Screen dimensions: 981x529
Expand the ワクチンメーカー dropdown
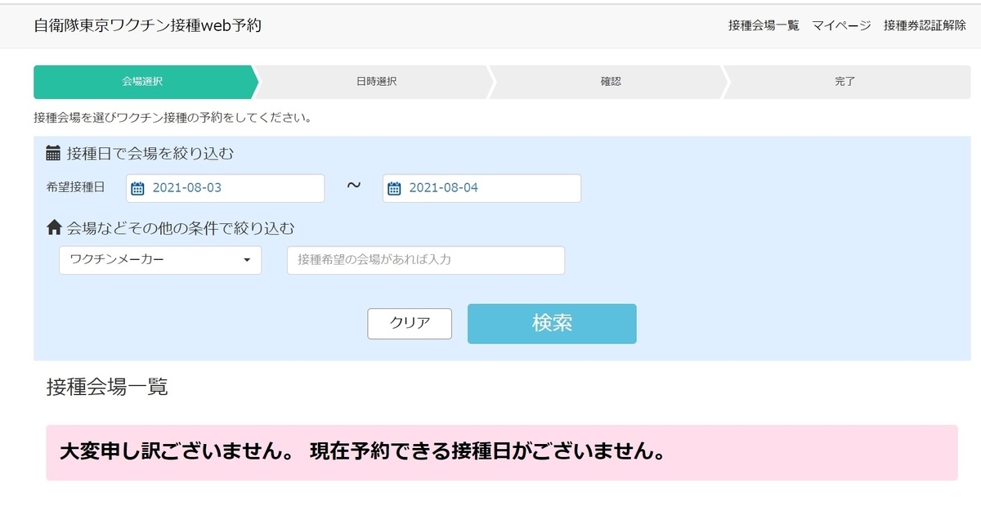pos(159,260)
